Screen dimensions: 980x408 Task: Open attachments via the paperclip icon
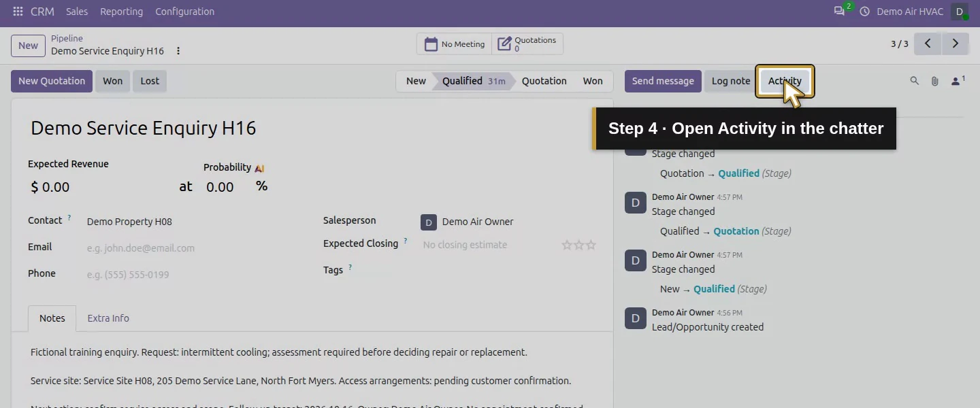coord(935,81)
